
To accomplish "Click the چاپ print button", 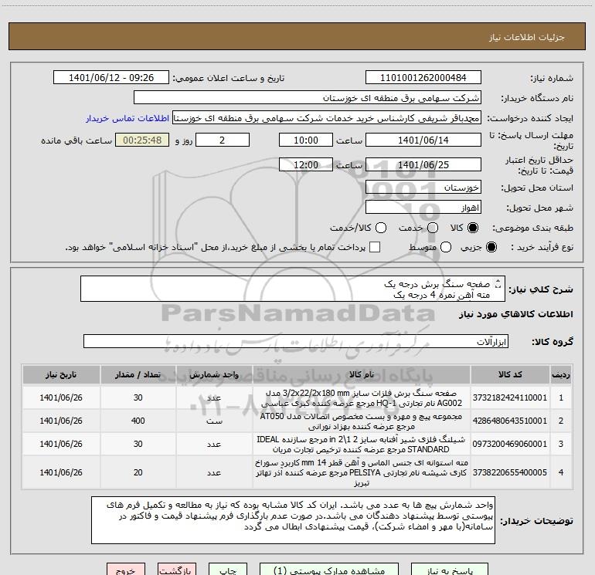I will (x=228, y=570).
